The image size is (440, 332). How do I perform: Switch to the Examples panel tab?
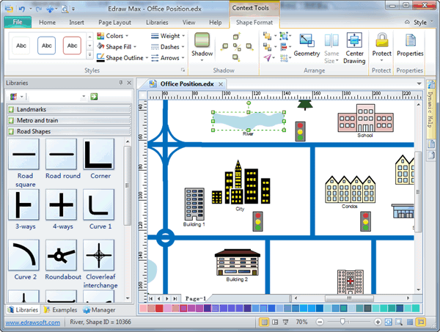(x=62, y=310)
